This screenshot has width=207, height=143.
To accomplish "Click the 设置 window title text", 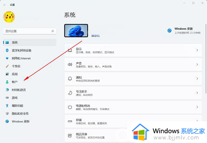I will (12, 5).
